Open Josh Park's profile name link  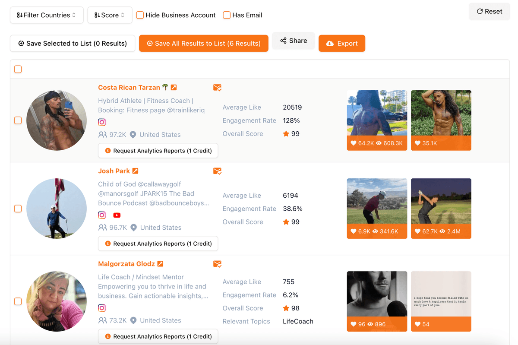click(114, 171)
